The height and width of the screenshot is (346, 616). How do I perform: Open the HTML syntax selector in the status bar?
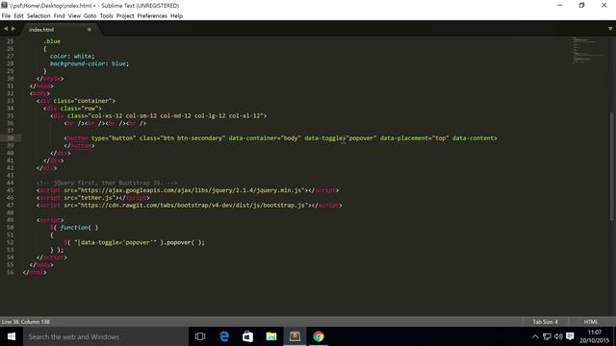[x=590, y=322]
